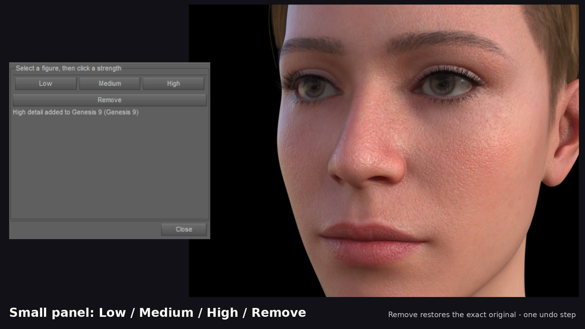585x329 pixels.
Task: Remove the added skin detail
Action: (x=109, y=100)
